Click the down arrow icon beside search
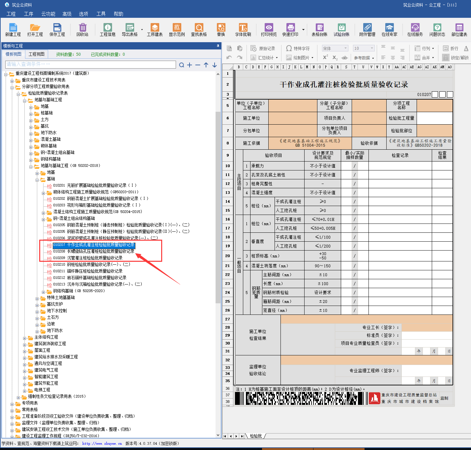Screen dimensions: 471x450 pyautogui.click(x=215, y=65)
